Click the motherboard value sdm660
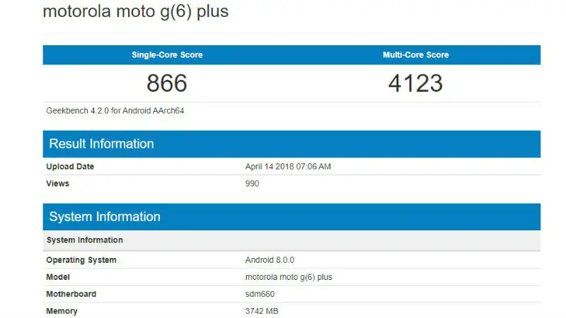Screen dimensions: 566x318 [260, 294]
